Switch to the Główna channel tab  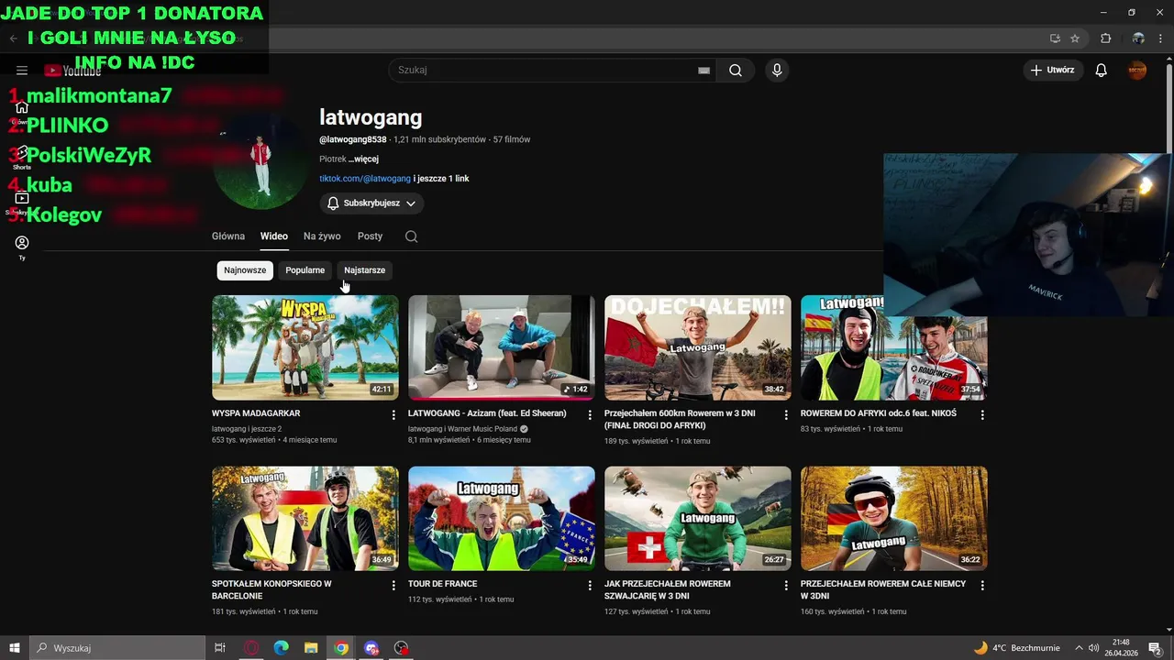(228, 236)
